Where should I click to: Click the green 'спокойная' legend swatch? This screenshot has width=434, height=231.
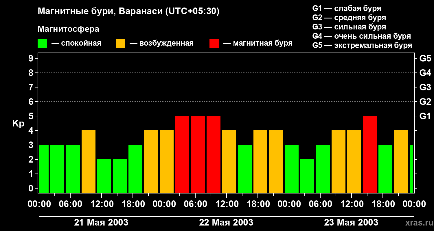pos(42,43)
